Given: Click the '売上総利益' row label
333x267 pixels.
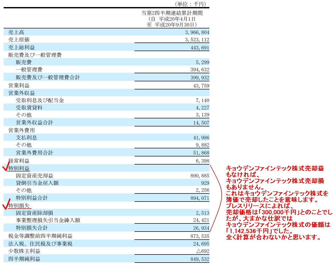Looking at the screenshot, I should coord(21,47).
